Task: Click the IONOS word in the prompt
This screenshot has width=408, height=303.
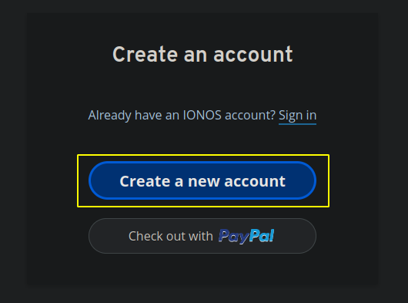Action: 202,115
